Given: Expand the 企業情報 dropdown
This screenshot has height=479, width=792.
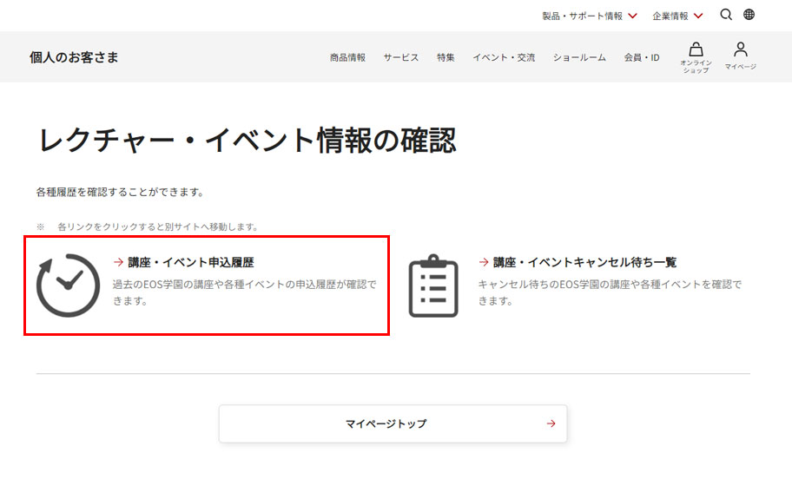Looking at the screenshot, I should tap(677, 16).
